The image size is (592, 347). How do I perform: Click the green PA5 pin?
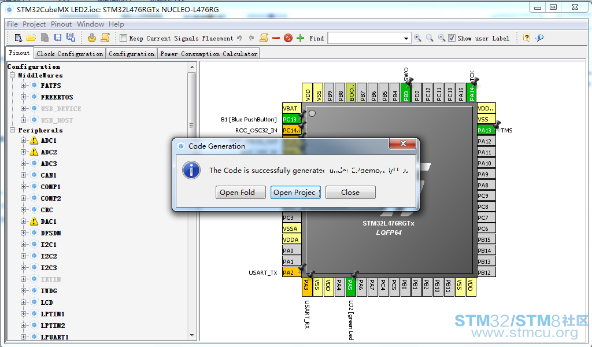[x=350, y=287]
